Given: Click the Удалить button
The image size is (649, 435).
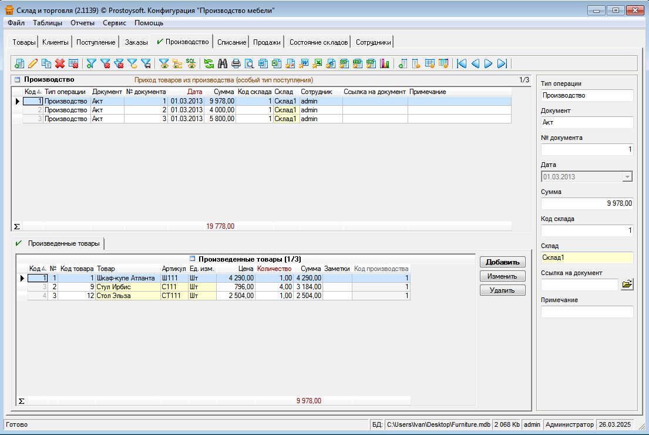Looking at the screenshot, I should pos(503,290).
